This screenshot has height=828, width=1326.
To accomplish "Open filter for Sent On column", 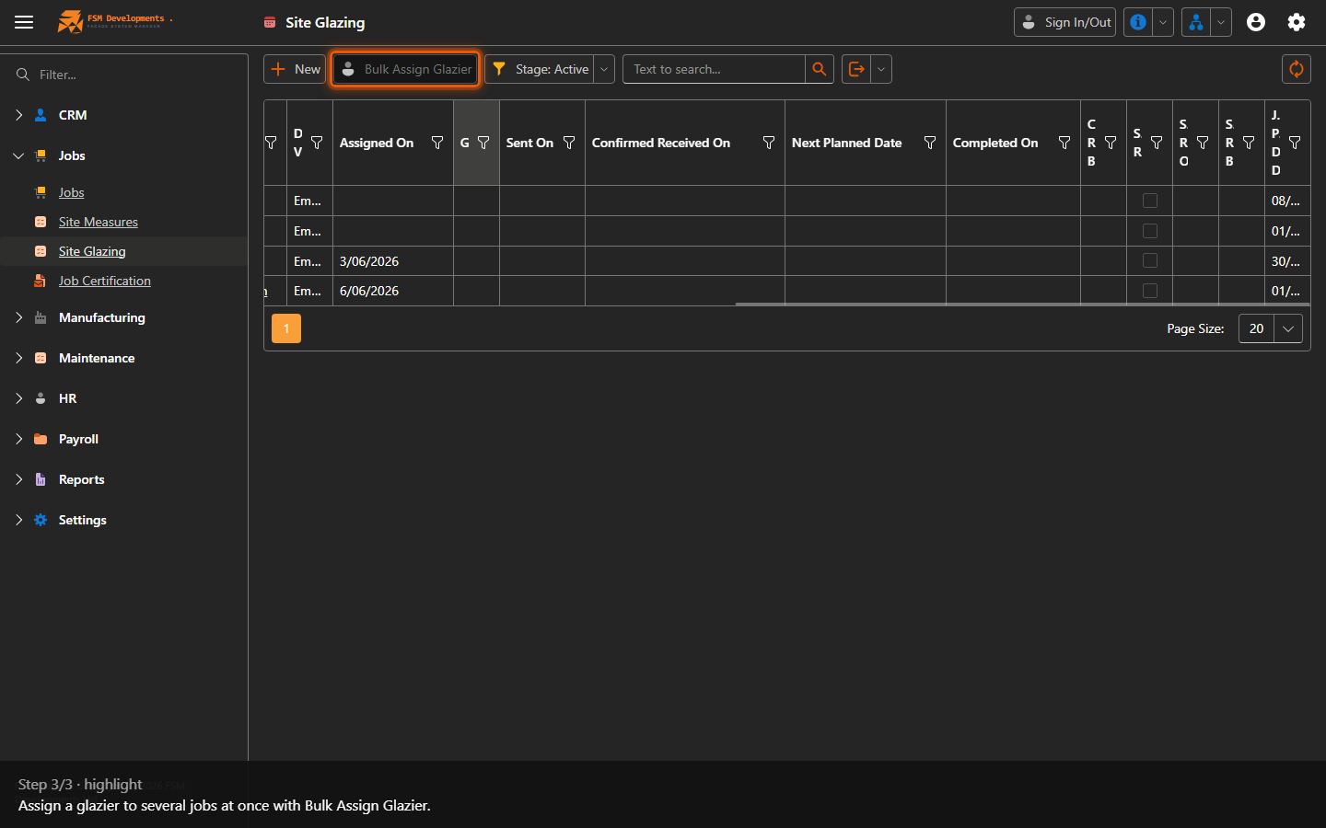I will [569, 143].
